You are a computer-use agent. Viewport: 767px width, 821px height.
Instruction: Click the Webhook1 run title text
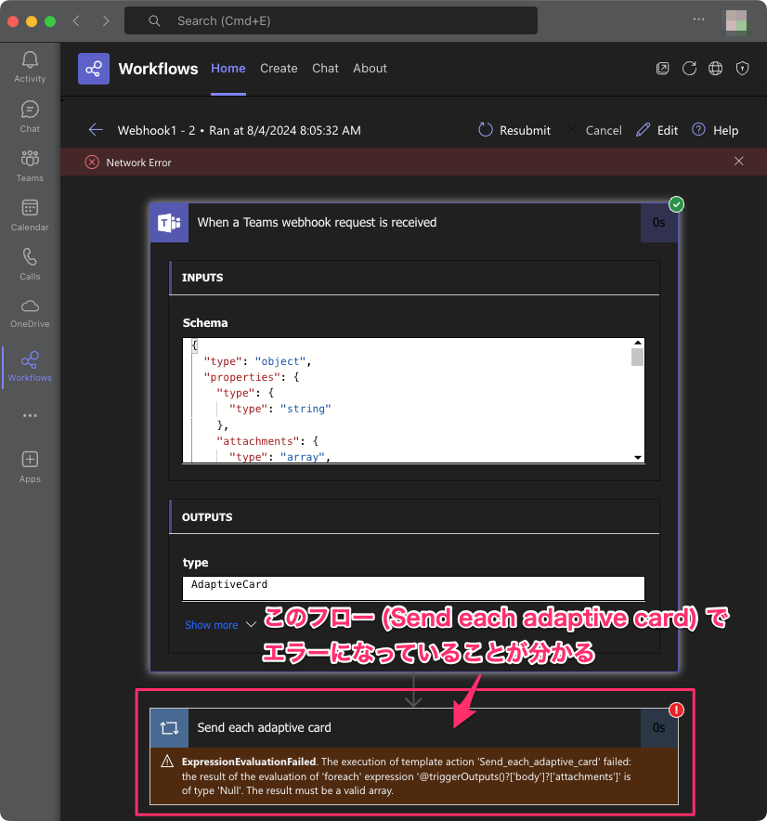(240, 130)
